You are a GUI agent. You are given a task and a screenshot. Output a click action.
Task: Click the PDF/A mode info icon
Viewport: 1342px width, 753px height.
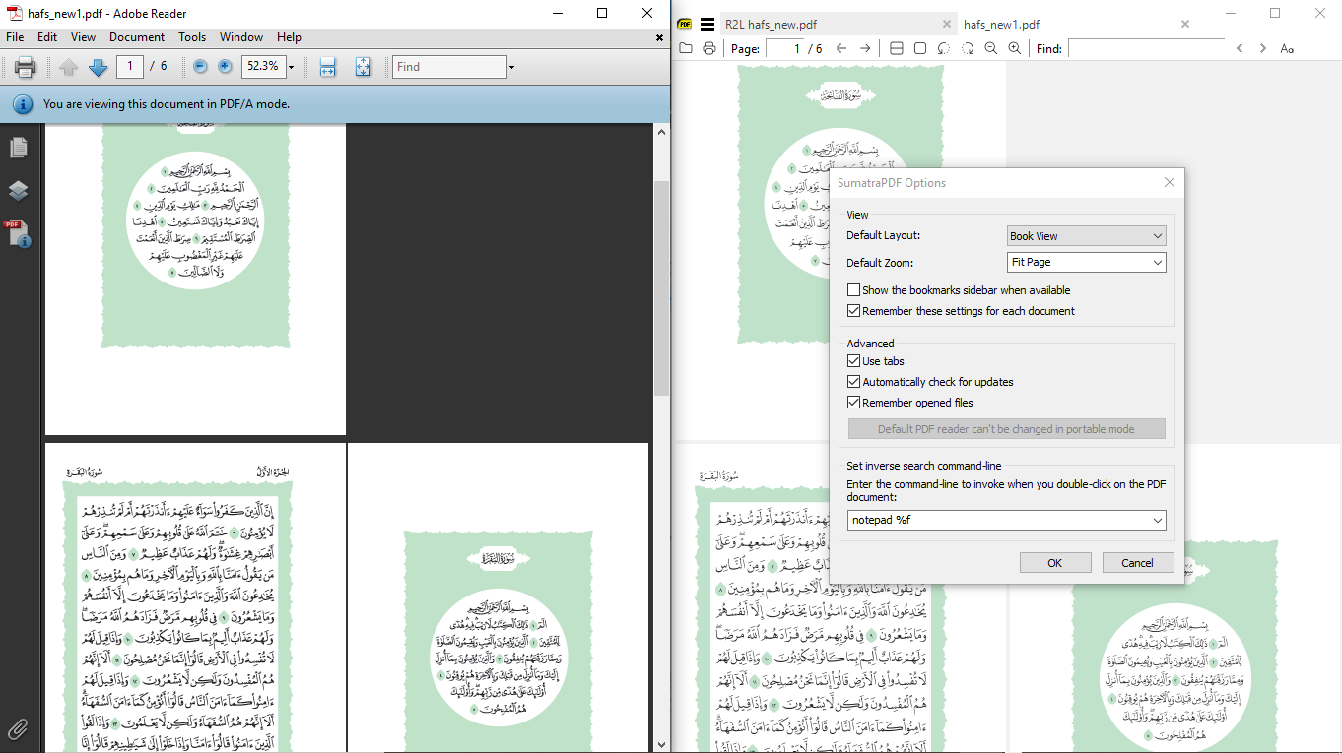23,104
